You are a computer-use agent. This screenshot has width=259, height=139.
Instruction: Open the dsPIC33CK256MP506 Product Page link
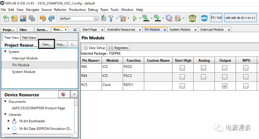tap(38, 108)
